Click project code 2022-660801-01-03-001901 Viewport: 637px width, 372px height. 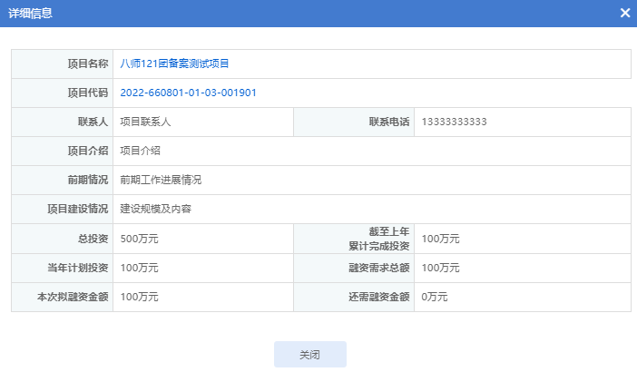(188, 93)
